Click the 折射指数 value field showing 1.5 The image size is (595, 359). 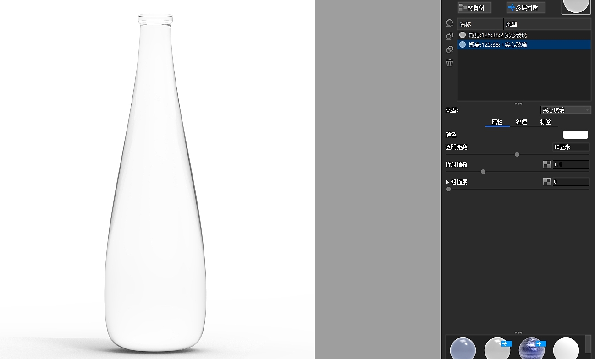571,164
